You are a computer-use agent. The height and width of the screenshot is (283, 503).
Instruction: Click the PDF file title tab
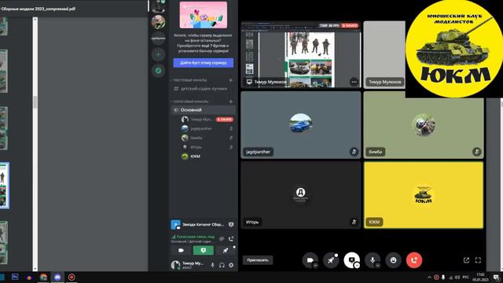pyautogui.click(x=38, y=9)
